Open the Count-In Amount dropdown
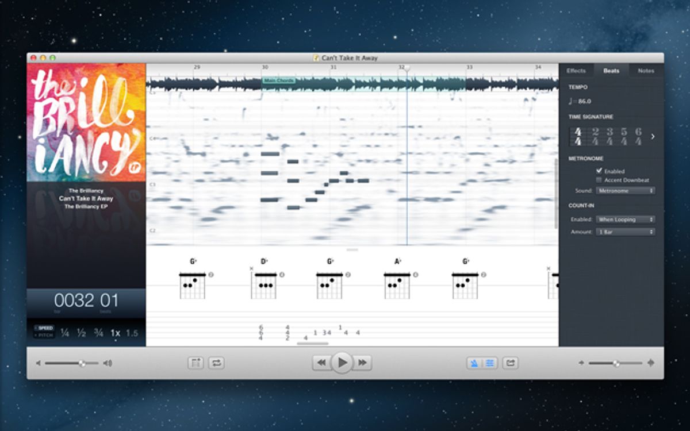Image resolution: width=690 pixels, height=431 pixels. click(626, 232)
